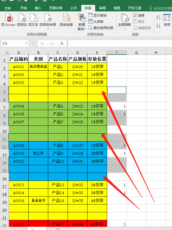Select cell containing A0001
The image size is (172, 230).
click(x=19, y=67)
